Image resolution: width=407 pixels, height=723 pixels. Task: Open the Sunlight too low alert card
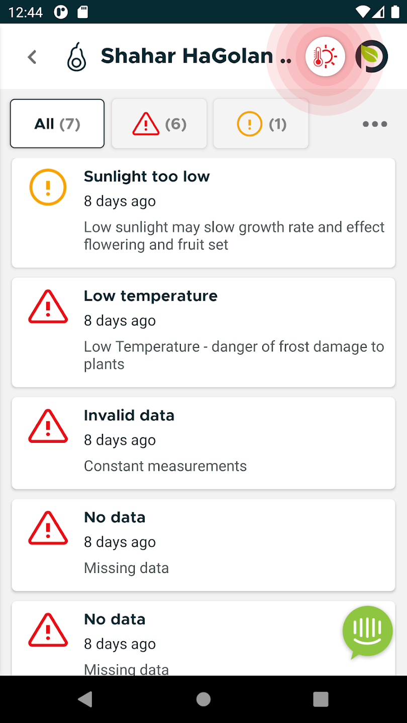coord(203,213)
